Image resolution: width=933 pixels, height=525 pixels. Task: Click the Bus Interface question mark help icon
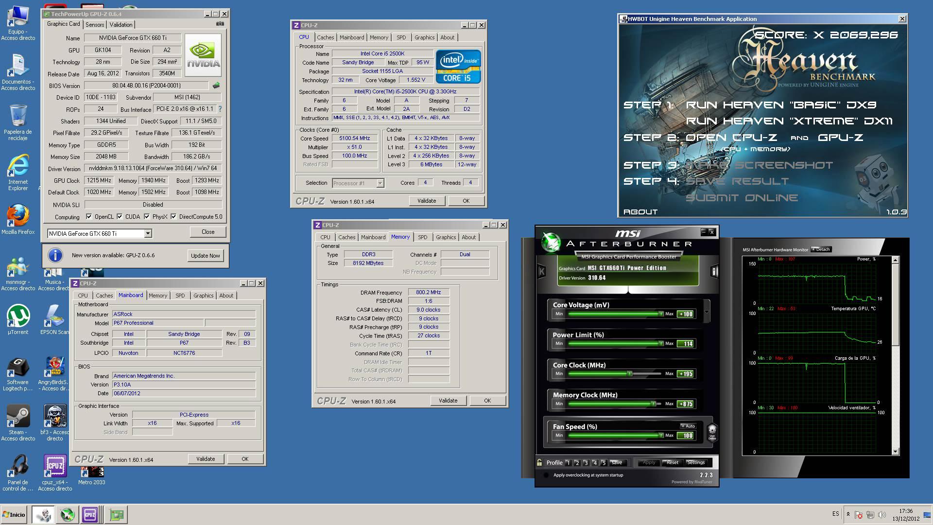coord(220,109)
